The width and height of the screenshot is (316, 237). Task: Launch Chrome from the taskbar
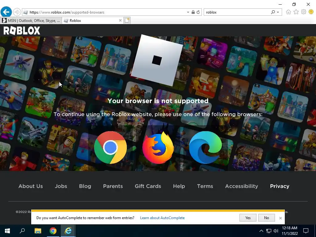[53, 231]
